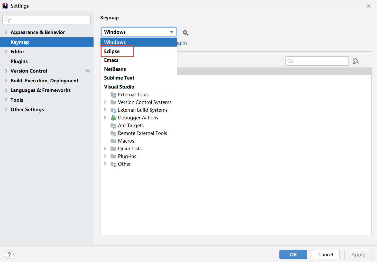Expand Languages & Frameworks section

point(6,90)
